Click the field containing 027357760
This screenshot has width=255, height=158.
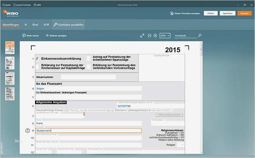coord(151,106)
